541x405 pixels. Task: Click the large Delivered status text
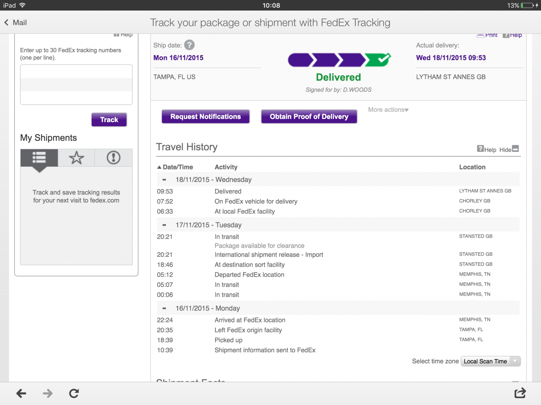[338, 77]
